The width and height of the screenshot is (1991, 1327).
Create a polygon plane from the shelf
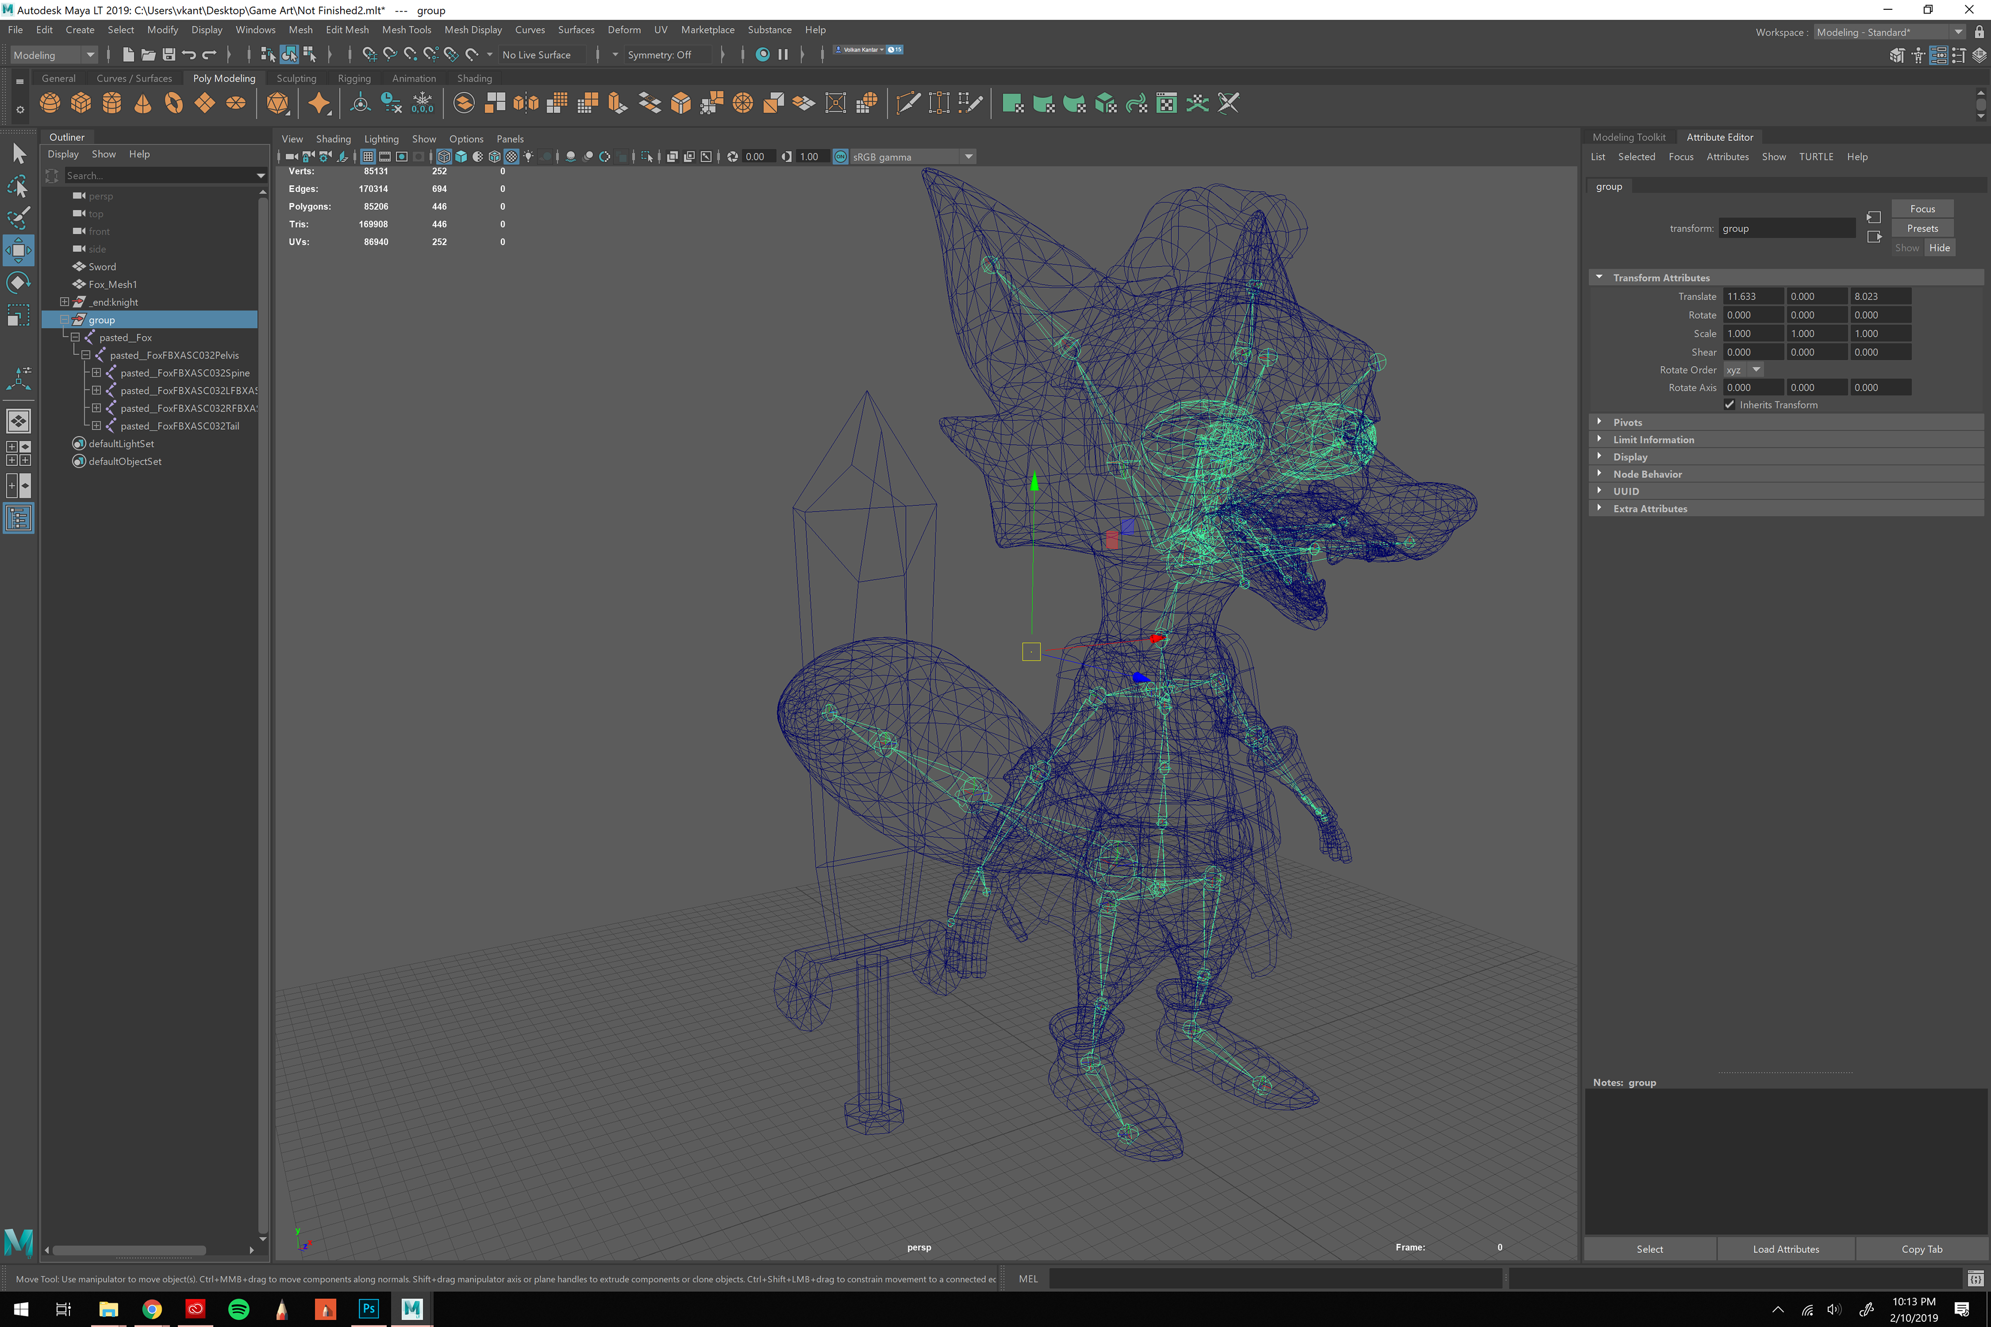coord(205,103)
